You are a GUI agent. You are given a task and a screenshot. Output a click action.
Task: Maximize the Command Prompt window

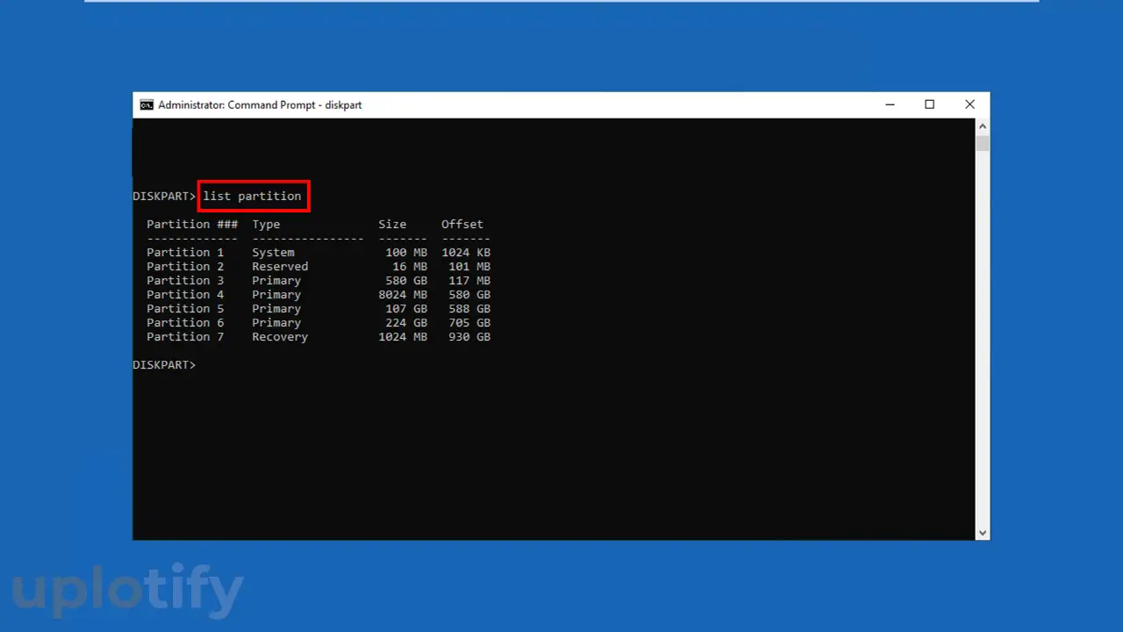(930, 104)
